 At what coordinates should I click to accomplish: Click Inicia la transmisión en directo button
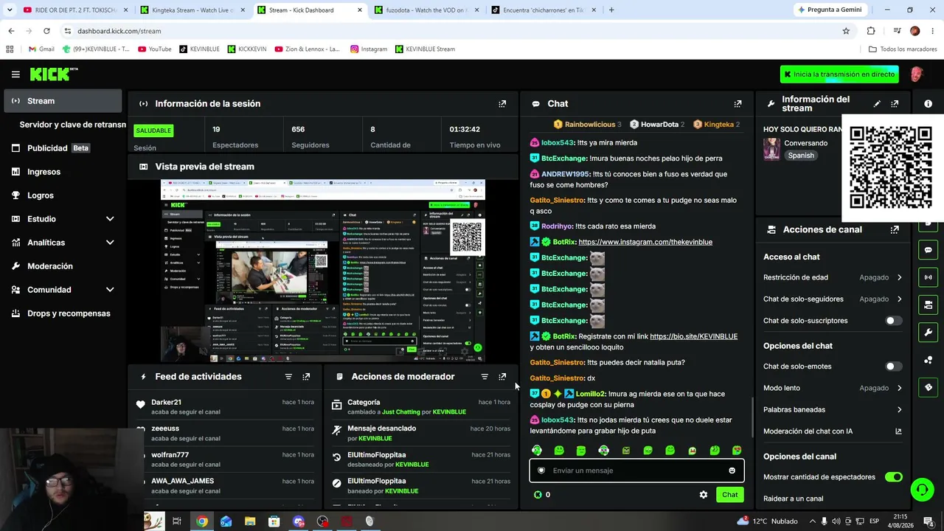[839, 74]
